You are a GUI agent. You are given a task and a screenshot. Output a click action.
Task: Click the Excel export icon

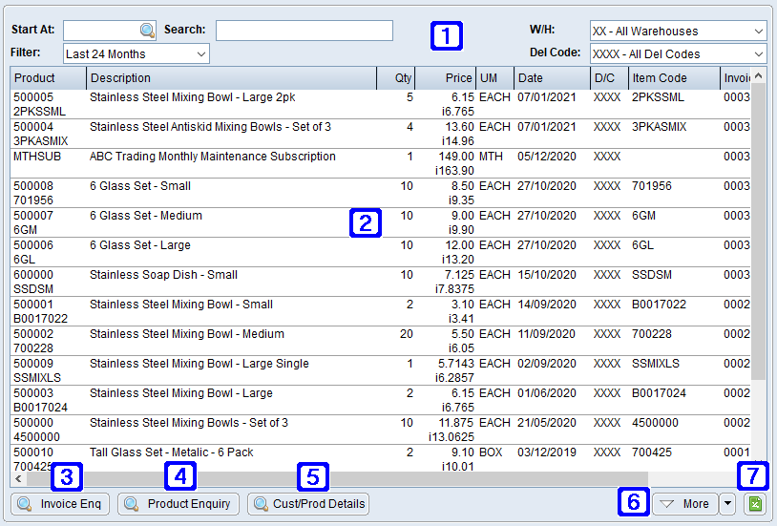coord(755,503)
